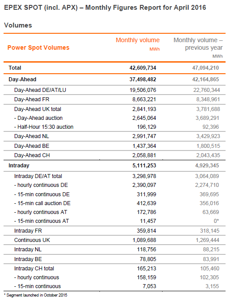Click the report title mentioning April 2016
The image size is (230, 301).
105,8
